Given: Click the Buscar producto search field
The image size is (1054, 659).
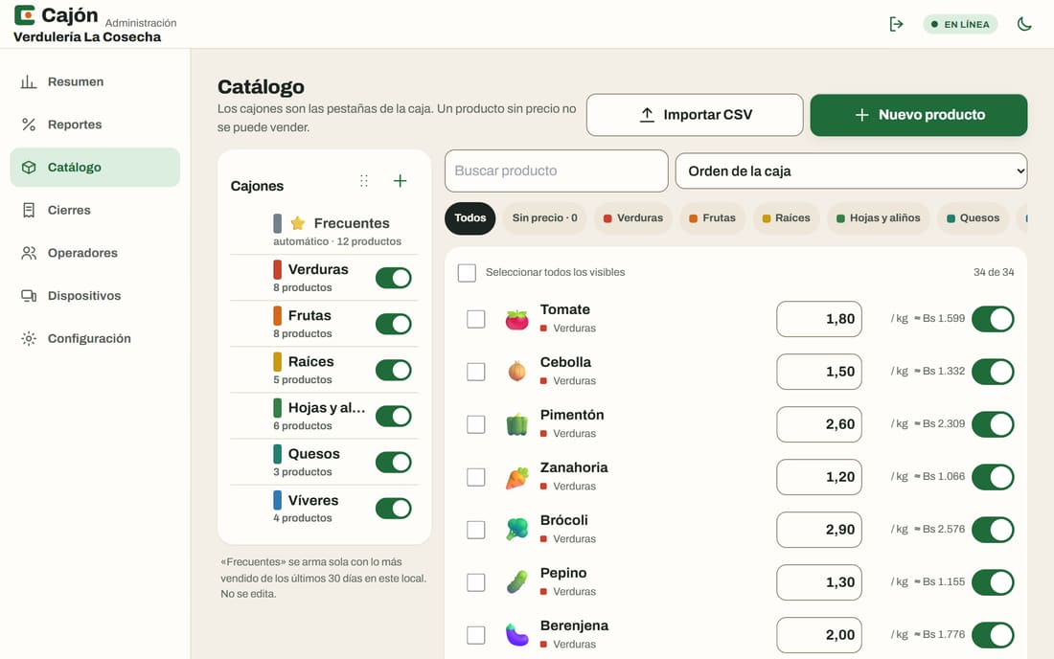Looking at the screenshot, I should click(556, 170).
